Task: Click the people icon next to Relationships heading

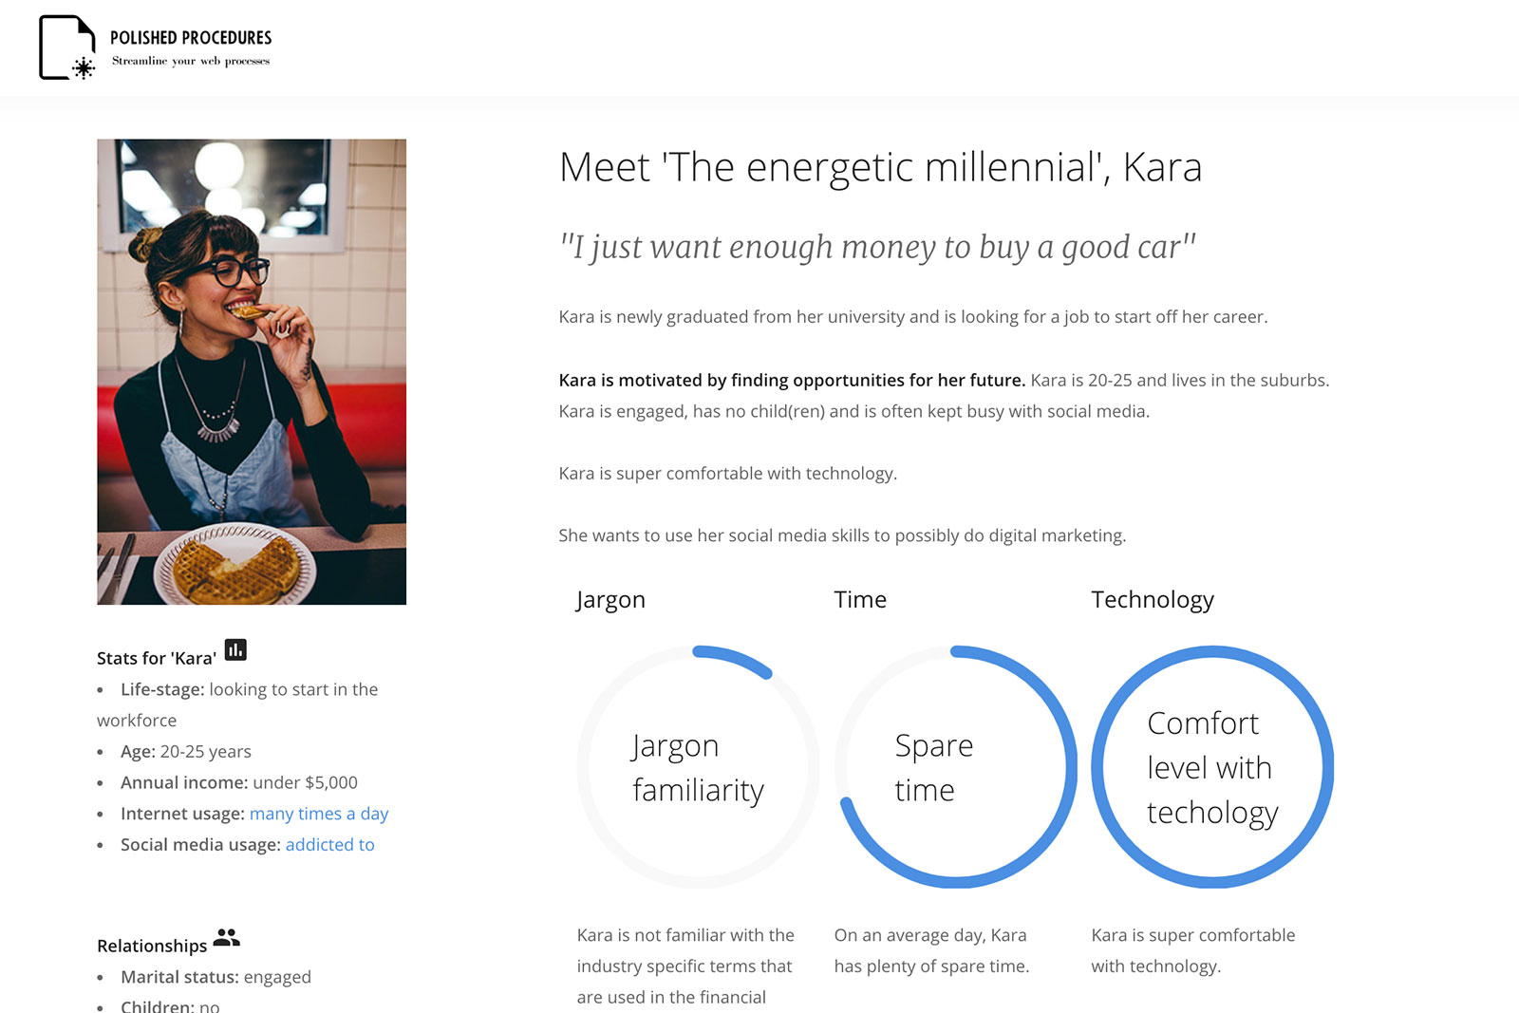Action: (x=226, y=938)
